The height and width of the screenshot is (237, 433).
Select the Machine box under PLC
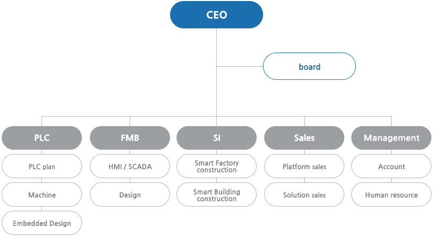click(x=41, y=194)
